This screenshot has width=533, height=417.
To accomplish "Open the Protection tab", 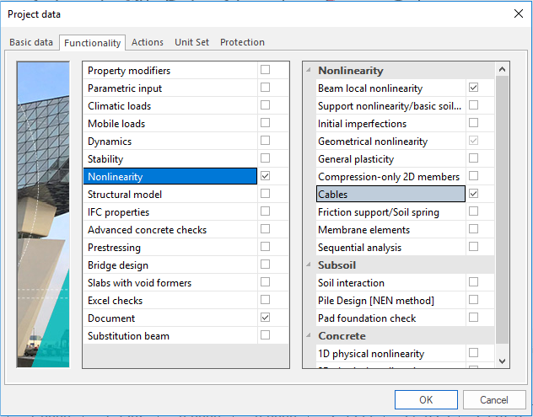I will pos(242,42).
